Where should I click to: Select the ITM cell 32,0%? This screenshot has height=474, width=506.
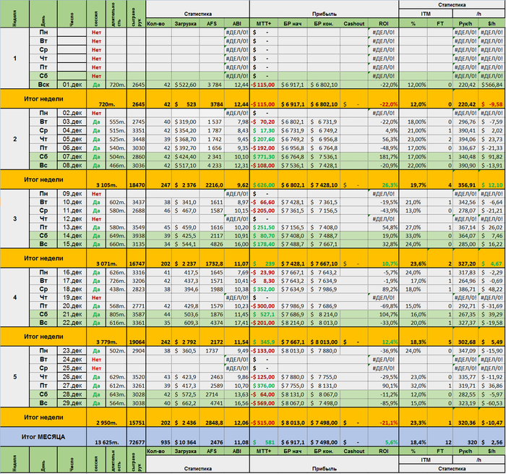point(413,386)
